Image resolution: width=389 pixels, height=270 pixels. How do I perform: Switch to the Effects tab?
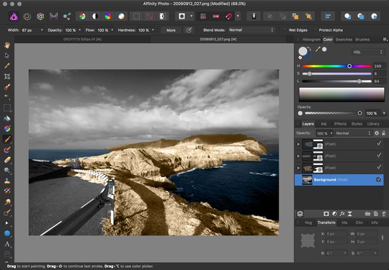[x=340, y=124]
